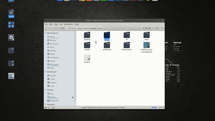Show places in the sidebar via status bar

point(46,108)
